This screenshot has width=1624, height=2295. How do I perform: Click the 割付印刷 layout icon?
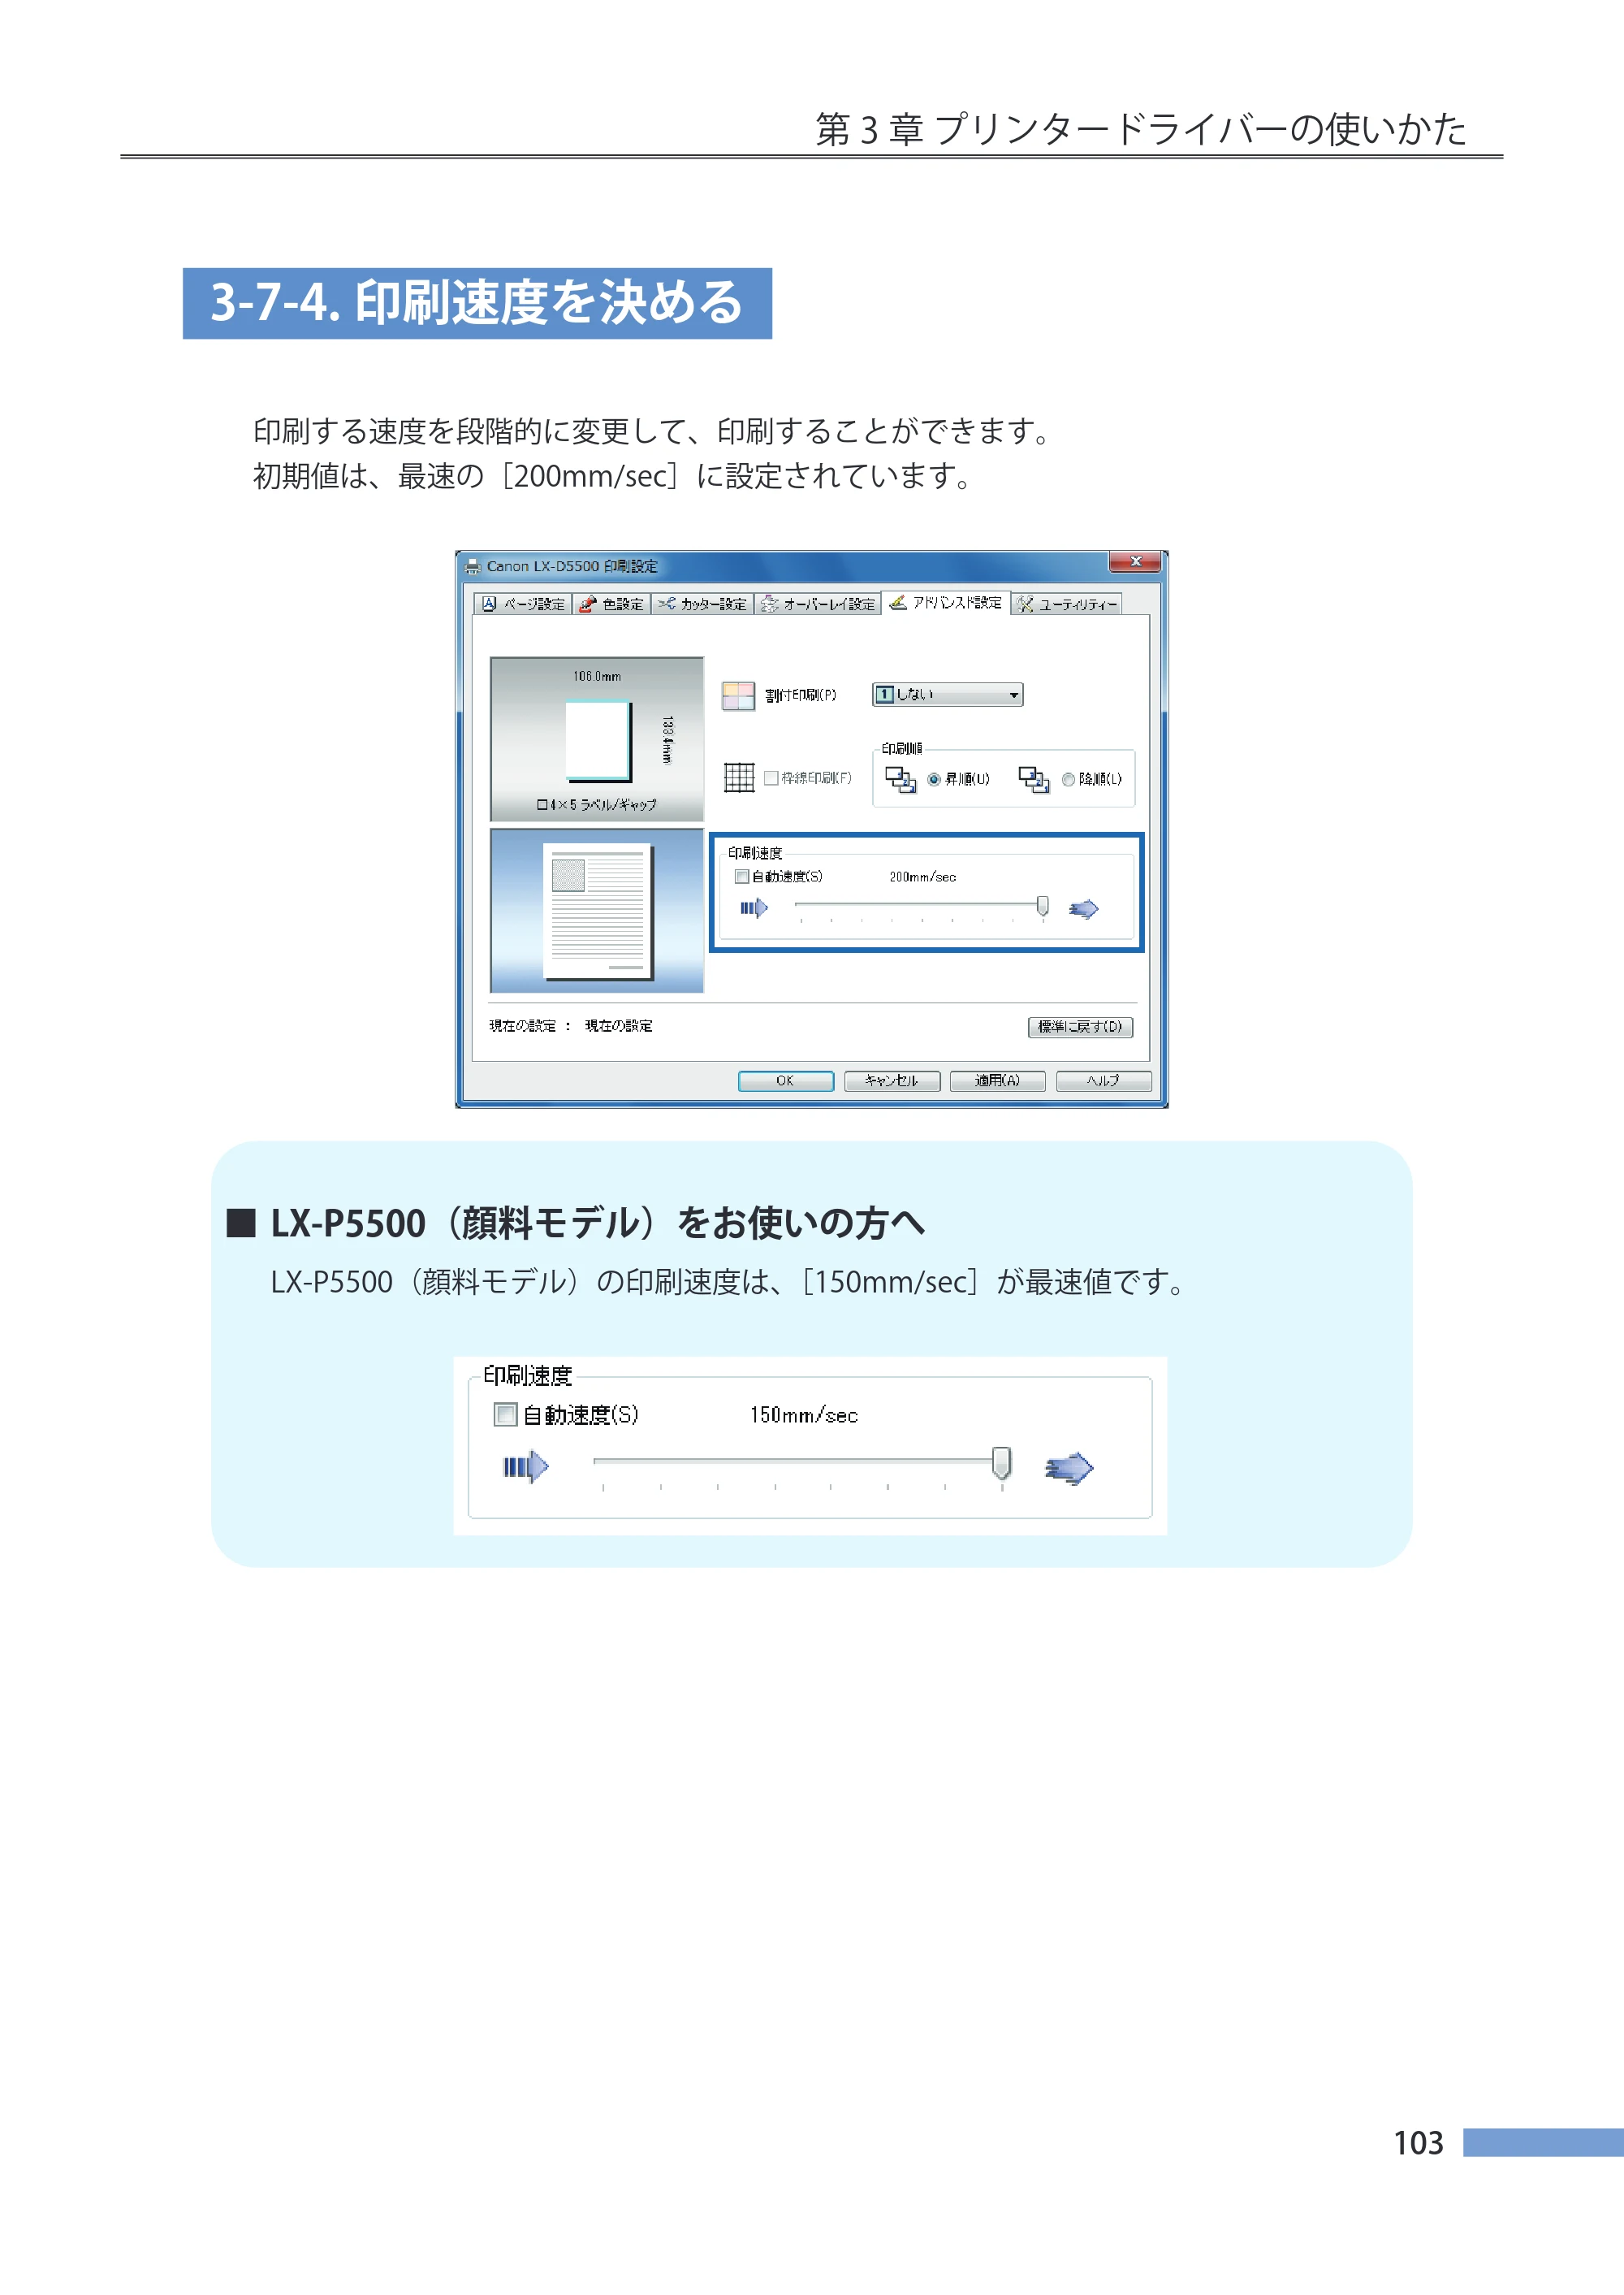[738, 695]
